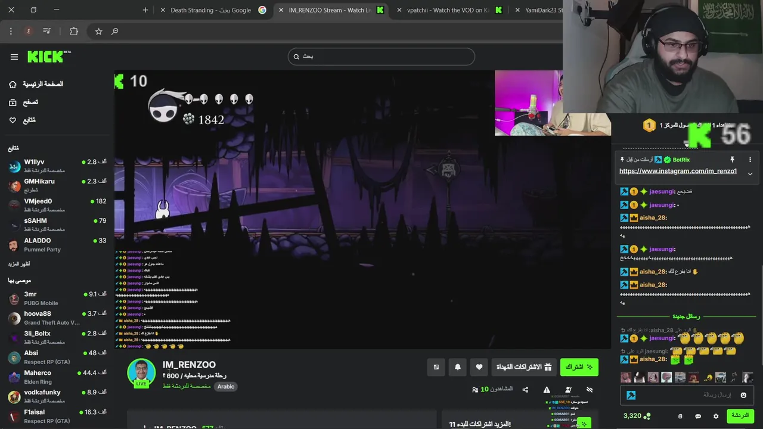Click the Hollow Knight stream video player

[362, 210]
